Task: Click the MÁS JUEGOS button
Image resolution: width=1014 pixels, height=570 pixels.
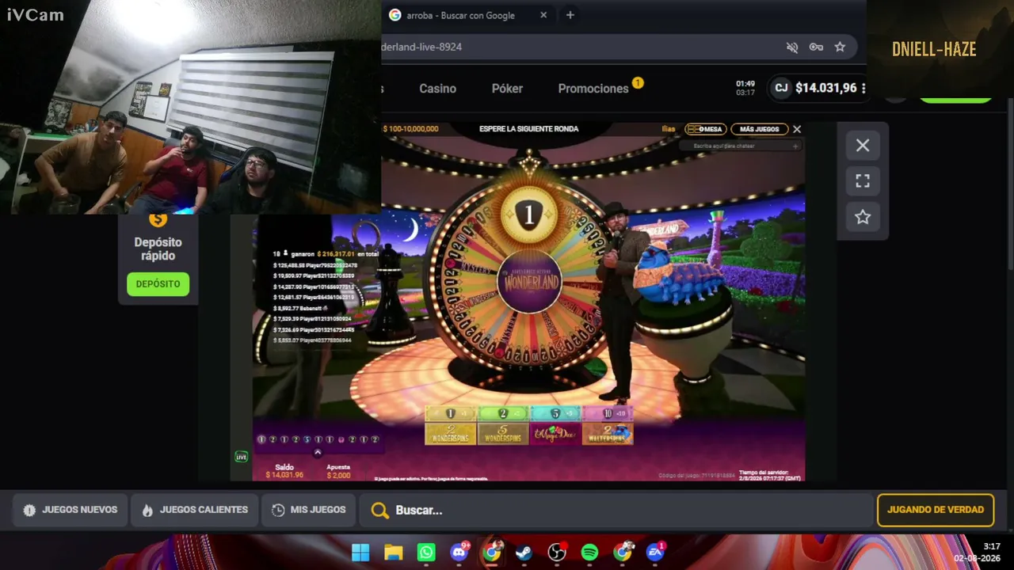Action: (759, 129)
